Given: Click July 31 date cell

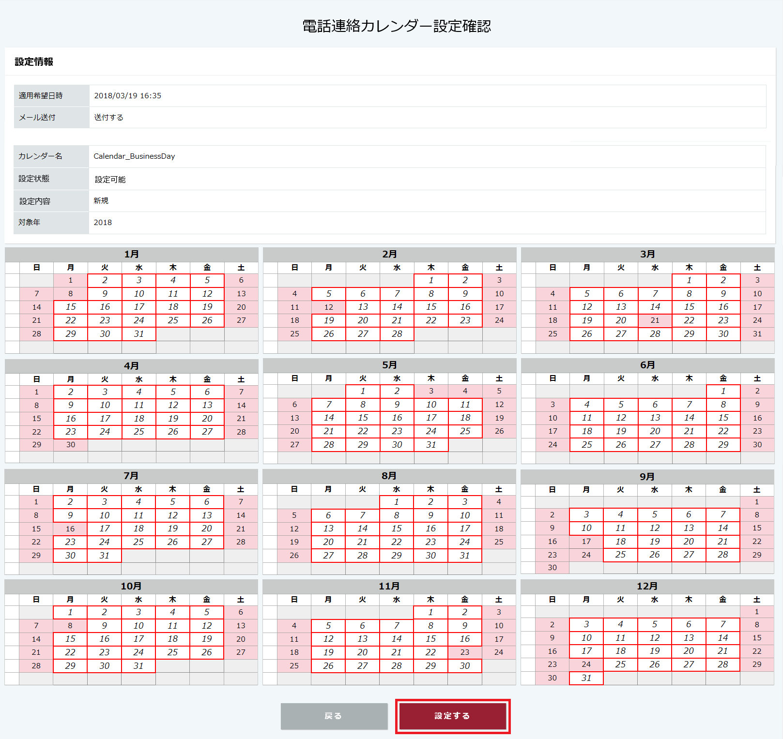Looking at the screenshot, I should 105,556.
